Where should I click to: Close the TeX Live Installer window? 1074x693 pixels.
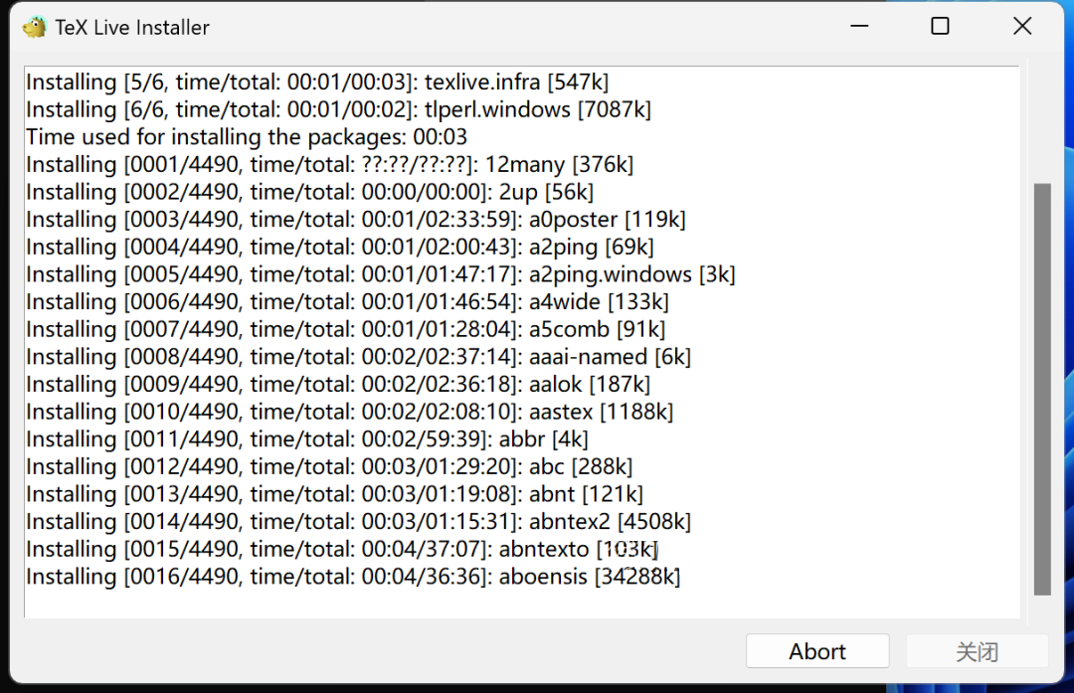[x=1022, y=27]
